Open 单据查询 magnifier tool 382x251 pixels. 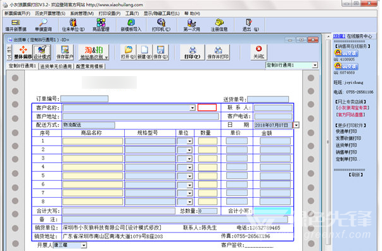[43, 25]
